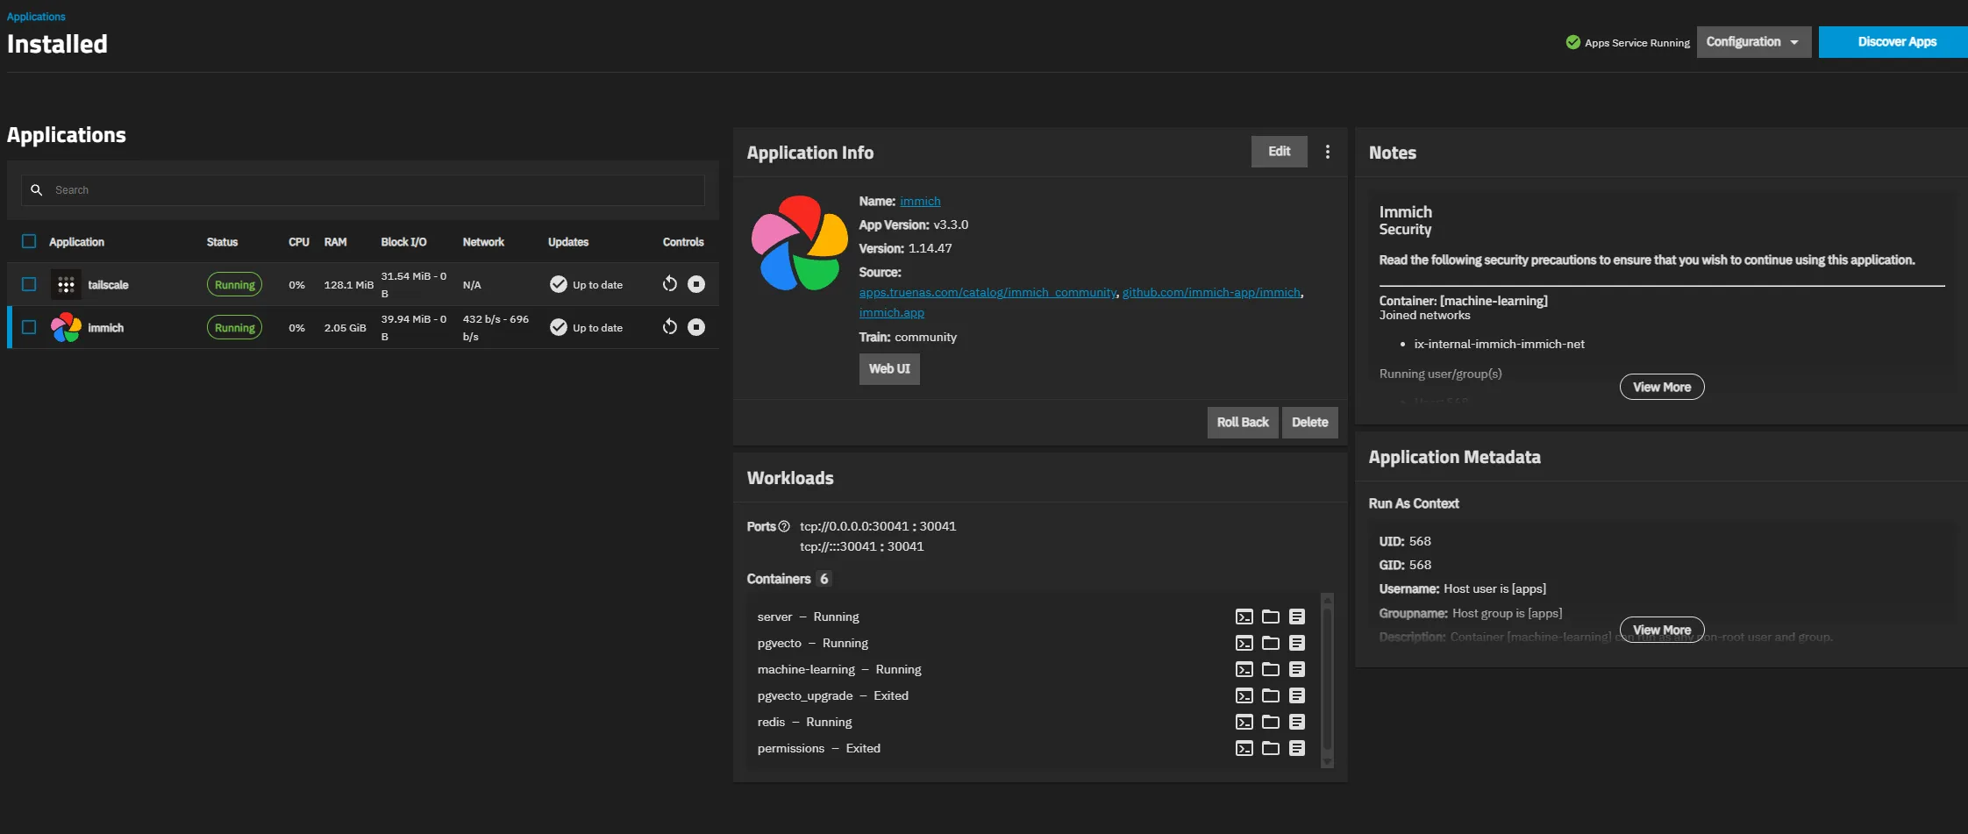1968x834 pixels.
Task: Open the three-dot application options menu
Action: click(1328, 152)
